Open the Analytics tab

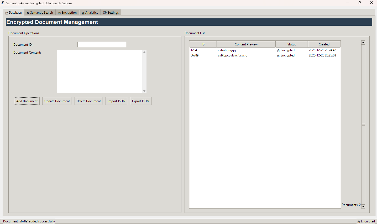tap(90, 13)
